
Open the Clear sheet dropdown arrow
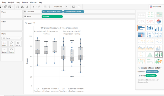[13, 7]
